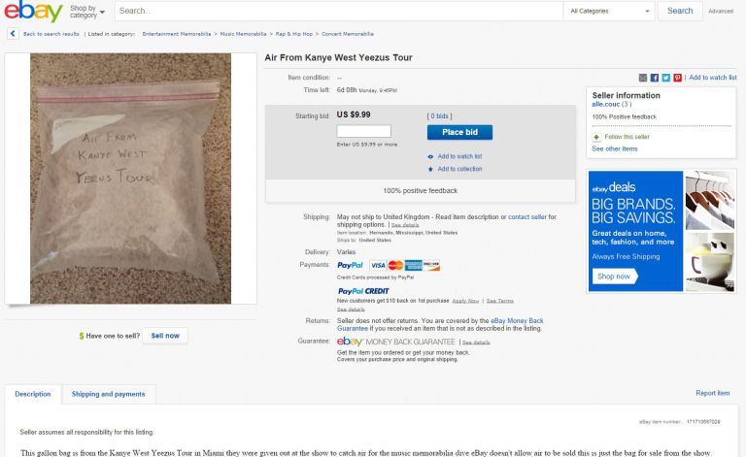Click Shop now in eBay deals ad

(614, 277)
